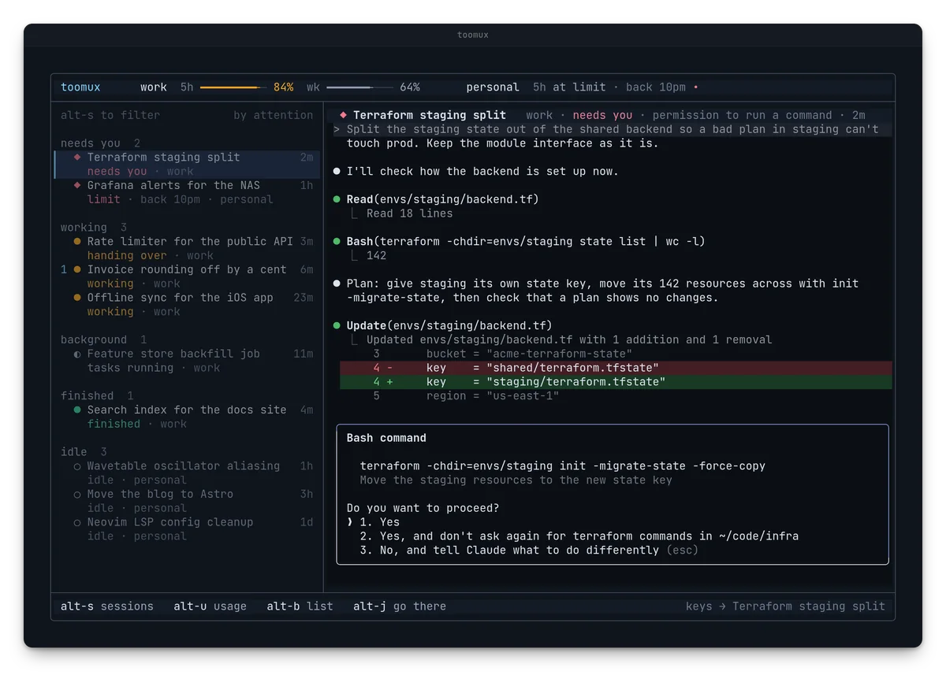
Task: Click the red removed diff line shared/terraform.tfstate
Action: (x=616, y=368)
